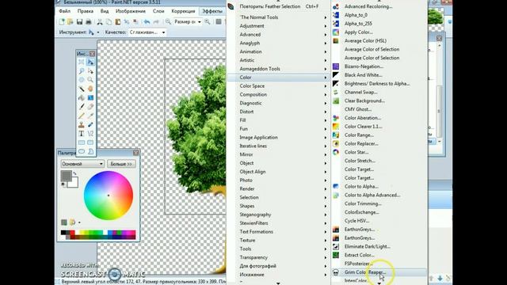Image resolution: width=507 pixels, height=285 pixels.
Task: Choose Black And White effect
Action: point(379,75)
